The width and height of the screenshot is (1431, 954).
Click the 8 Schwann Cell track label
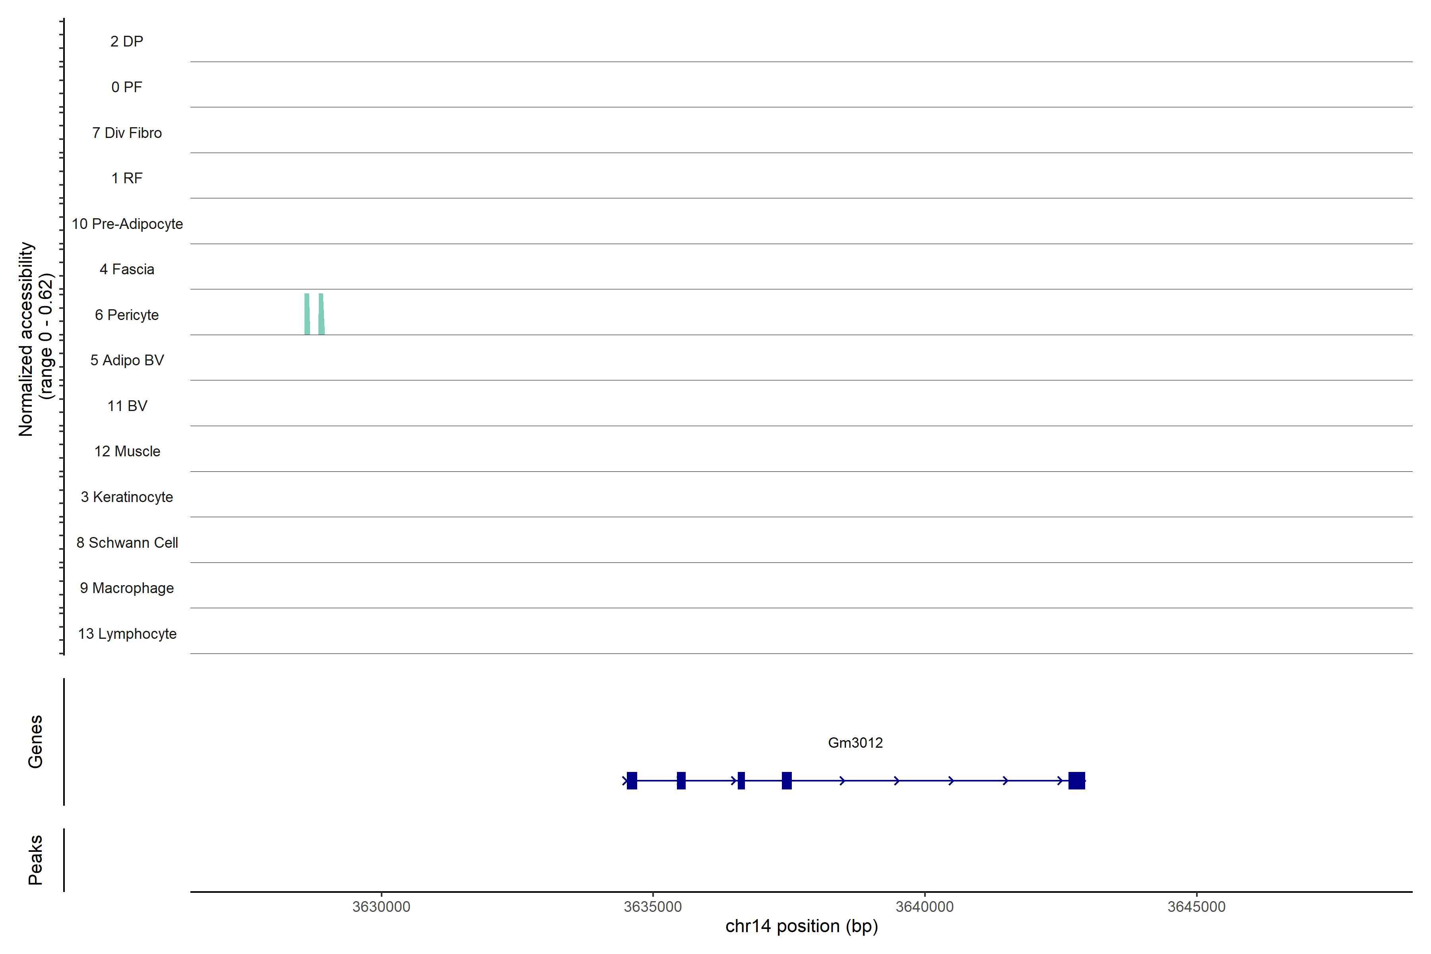tap(127, 543)
